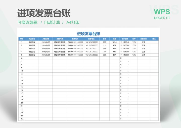
Task: Click the date cell 2020/8/27
Action: [46, 42]
